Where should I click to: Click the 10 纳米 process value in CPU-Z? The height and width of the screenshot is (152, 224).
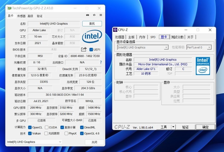(146, 74)
